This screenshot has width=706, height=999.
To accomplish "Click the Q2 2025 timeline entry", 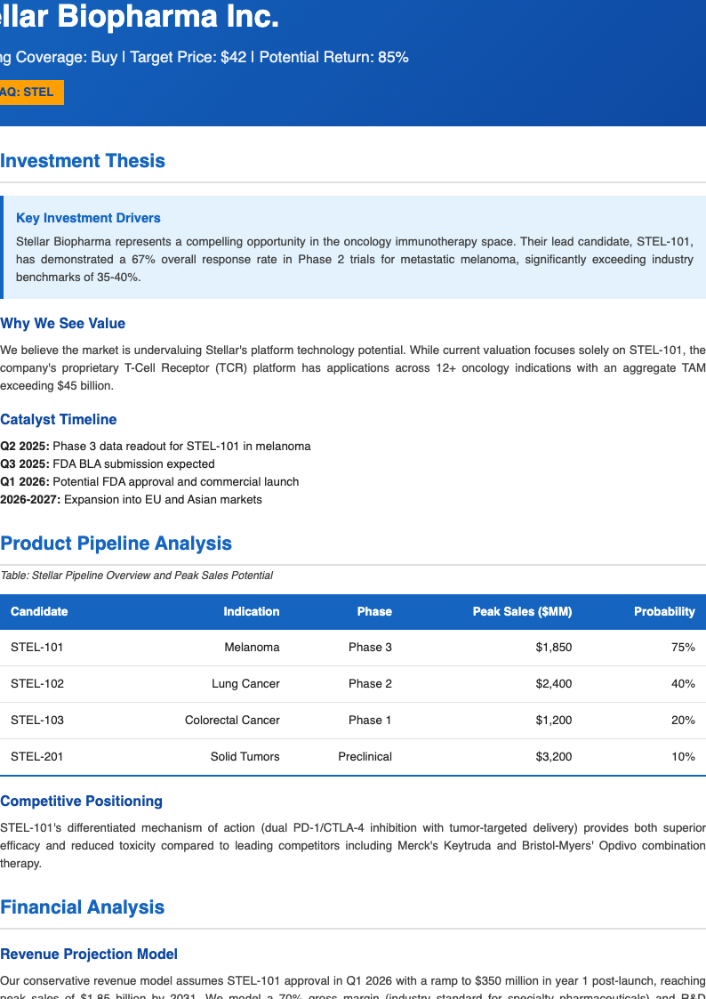I will 156,446.
